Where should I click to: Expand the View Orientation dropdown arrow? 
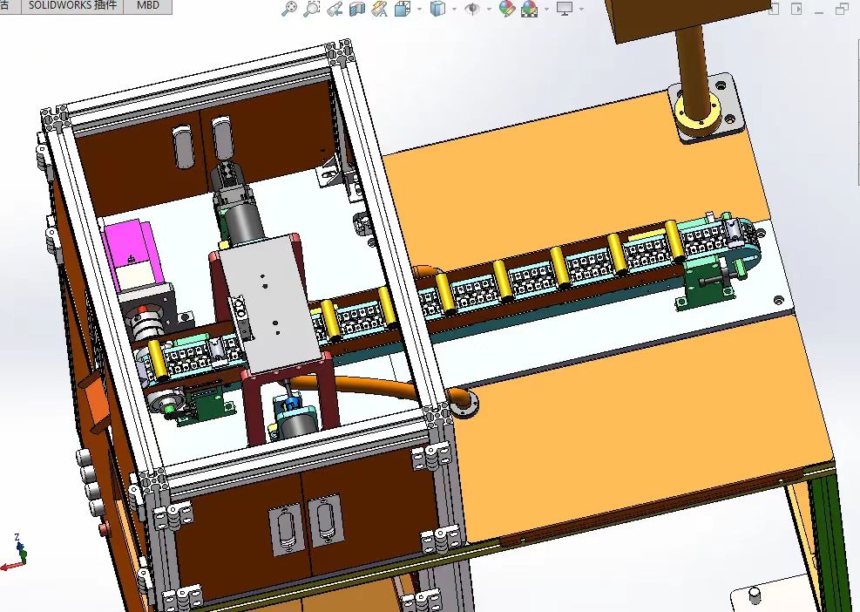tap(420, 9)
